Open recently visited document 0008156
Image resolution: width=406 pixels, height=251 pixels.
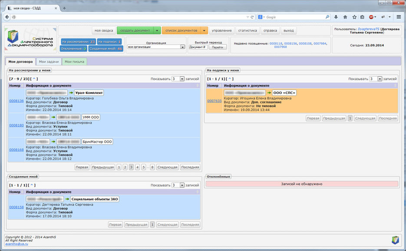[x=290, y=44]
